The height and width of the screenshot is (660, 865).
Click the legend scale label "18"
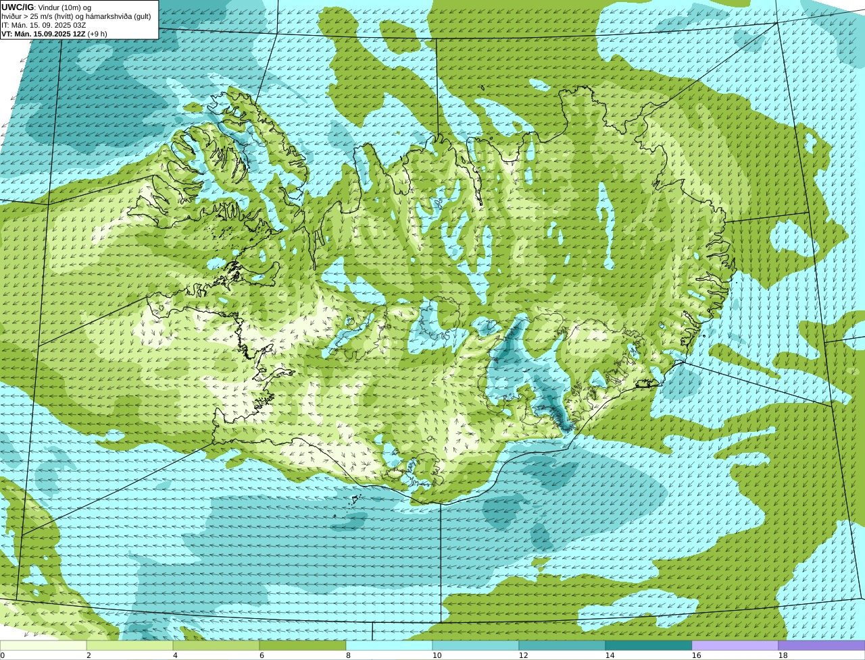[783, 655]
